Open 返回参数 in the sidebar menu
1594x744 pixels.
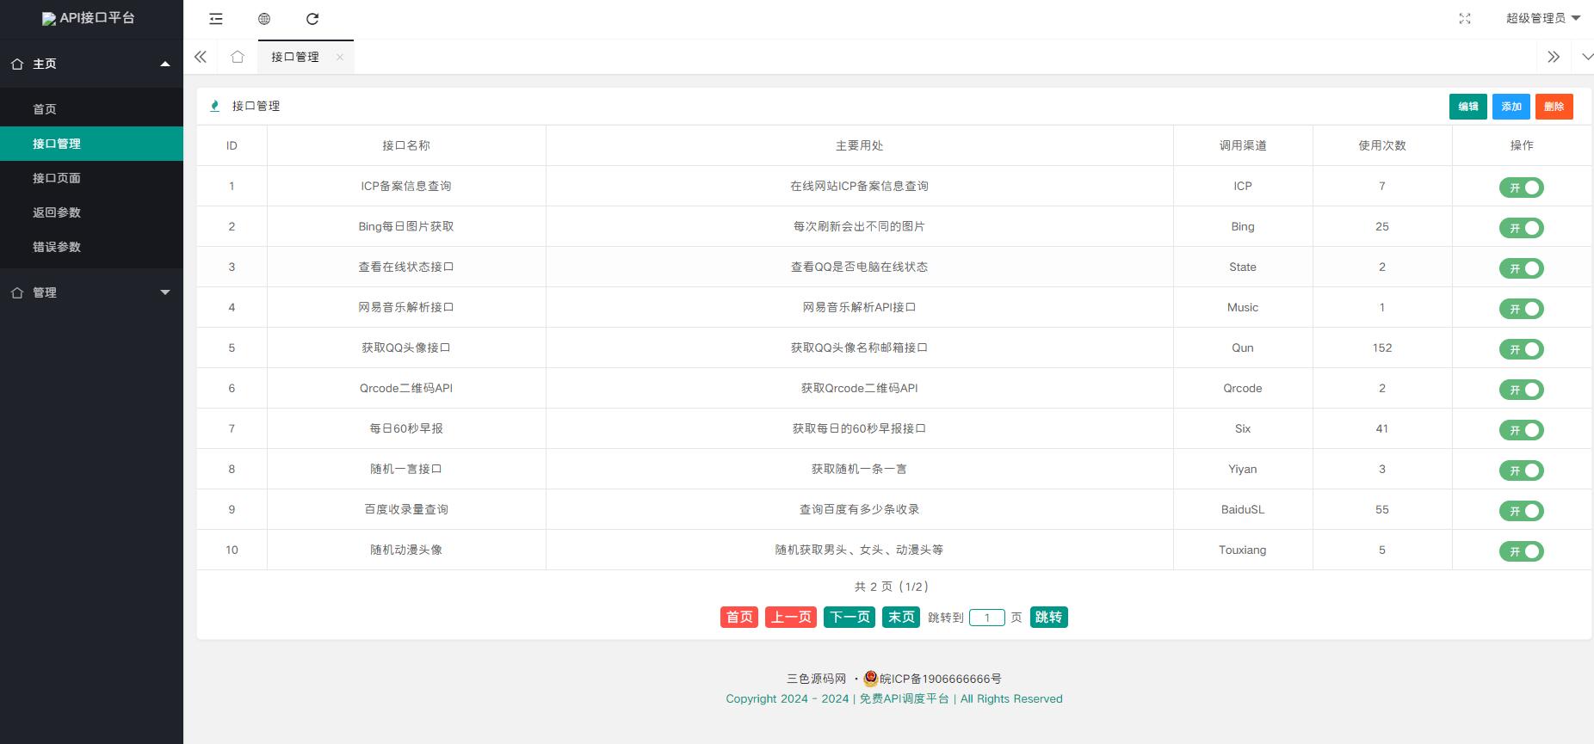click(57, 212)
